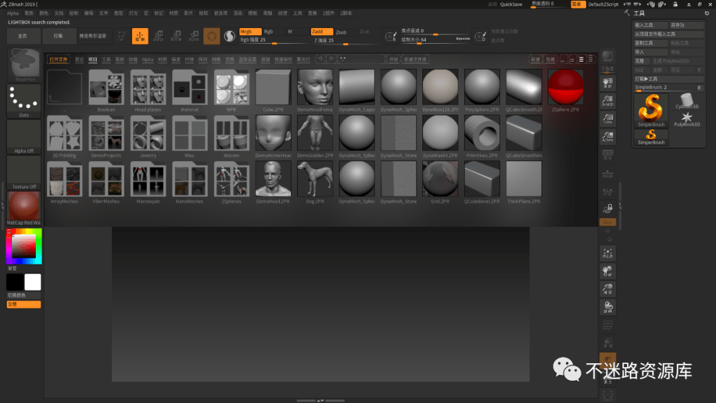Screen dimensions: 716x403
Task: Click the Zoom2D magnifier icon
Action: tap(607, 101)
